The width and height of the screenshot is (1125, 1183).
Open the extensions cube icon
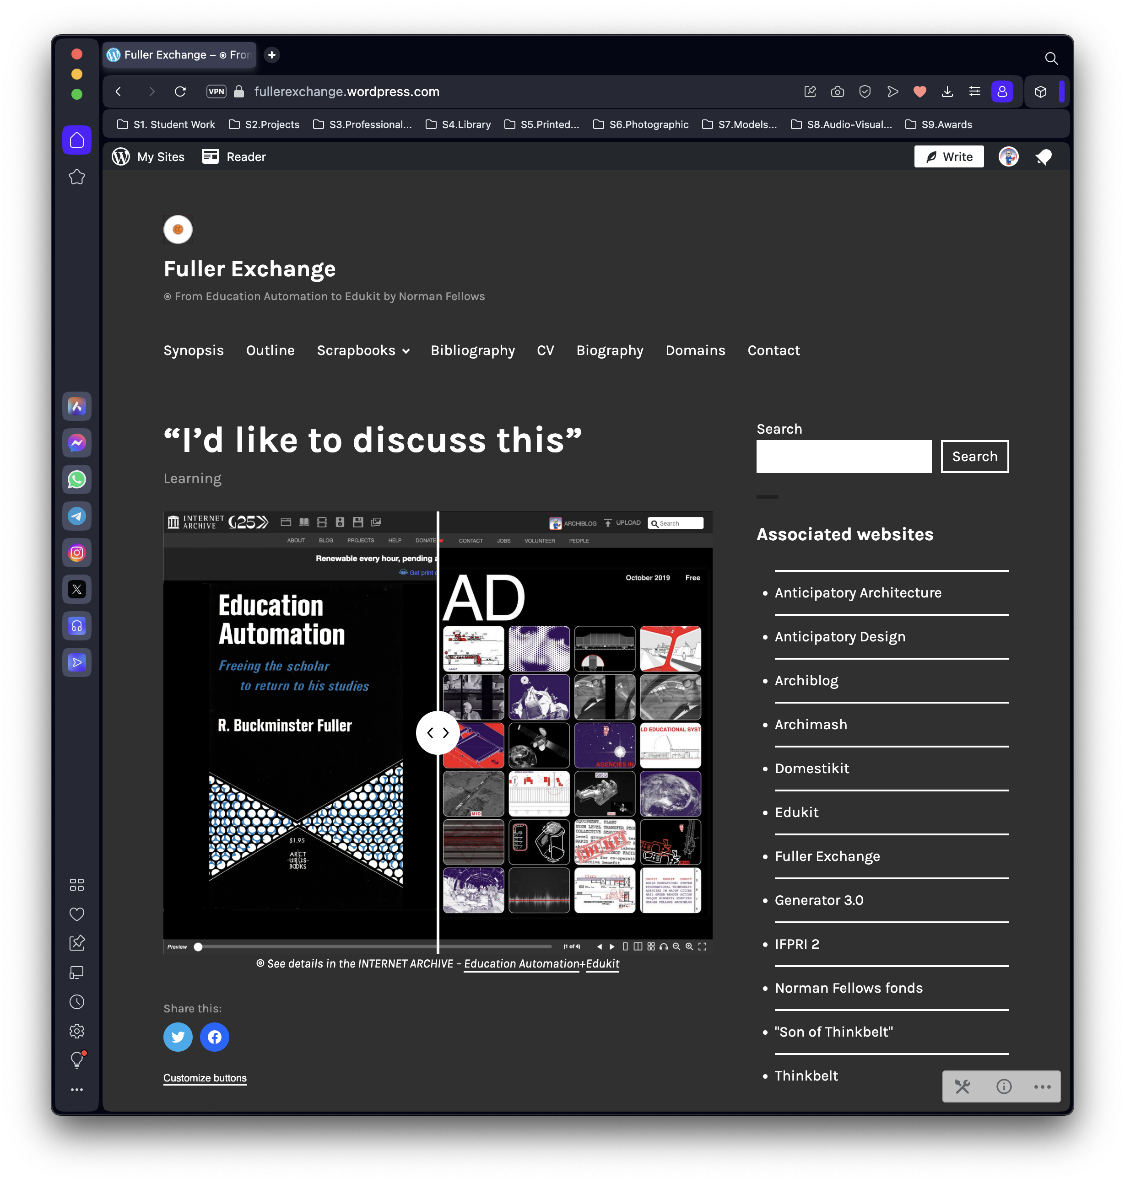[1041, 91]
